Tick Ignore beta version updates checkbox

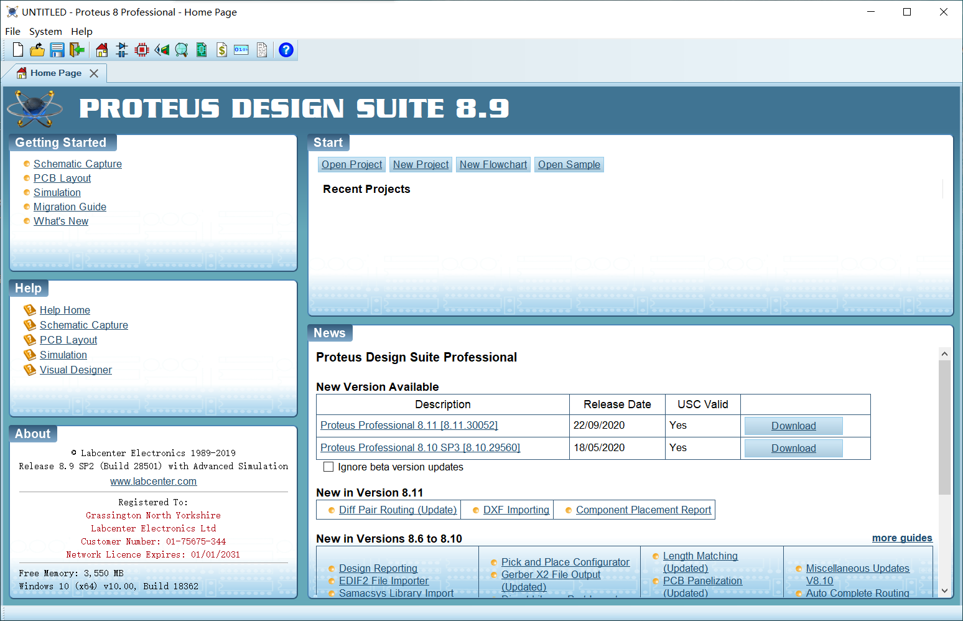(328, 467)
